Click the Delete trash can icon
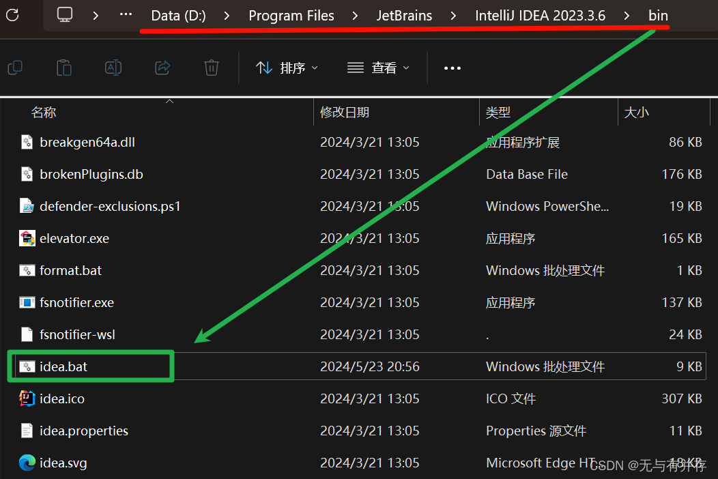Image resolution: width=718 pixels, height=479 pixels. click(x=211, y=68)
